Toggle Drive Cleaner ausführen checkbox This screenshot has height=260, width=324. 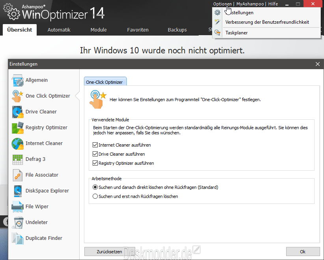tap(95, 154)
